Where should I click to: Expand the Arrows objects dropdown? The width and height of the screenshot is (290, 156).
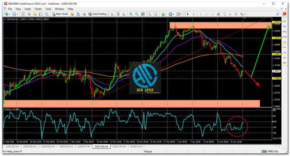pos(245,14)
